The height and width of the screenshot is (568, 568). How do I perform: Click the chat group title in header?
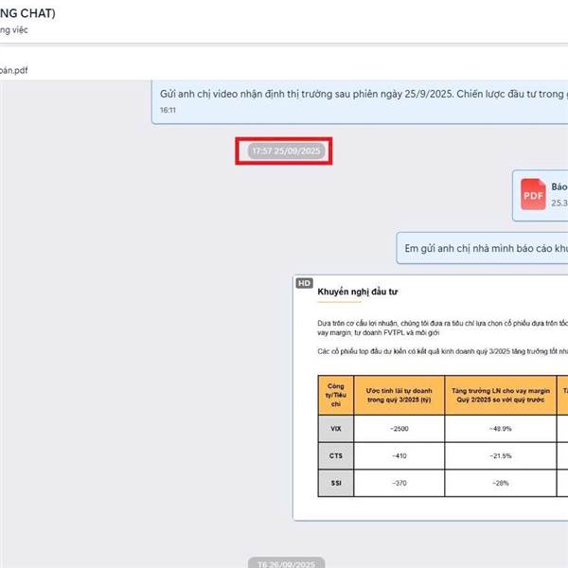(28, 13)
